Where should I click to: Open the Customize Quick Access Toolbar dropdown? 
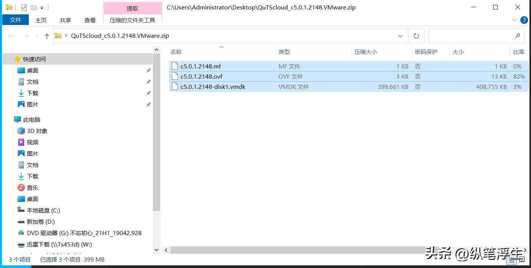coord(42,8)
